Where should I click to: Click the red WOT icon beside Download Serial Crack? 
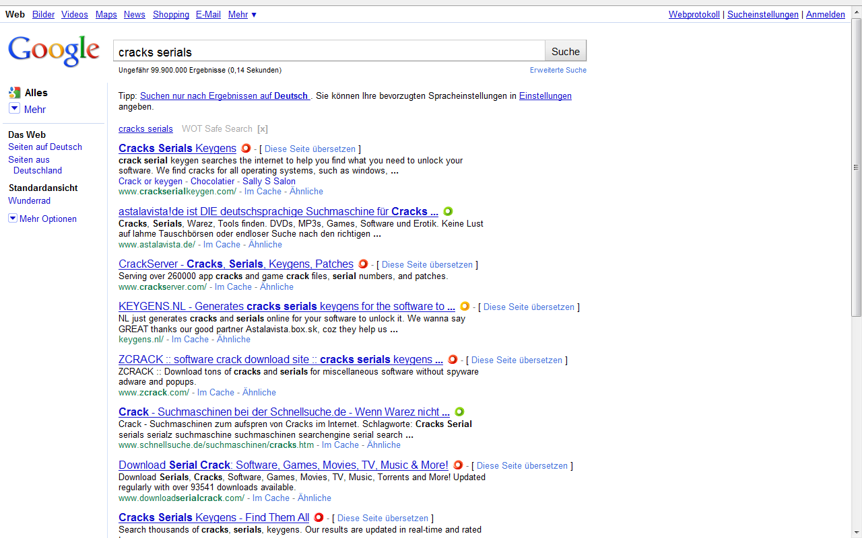pos(458,465)
